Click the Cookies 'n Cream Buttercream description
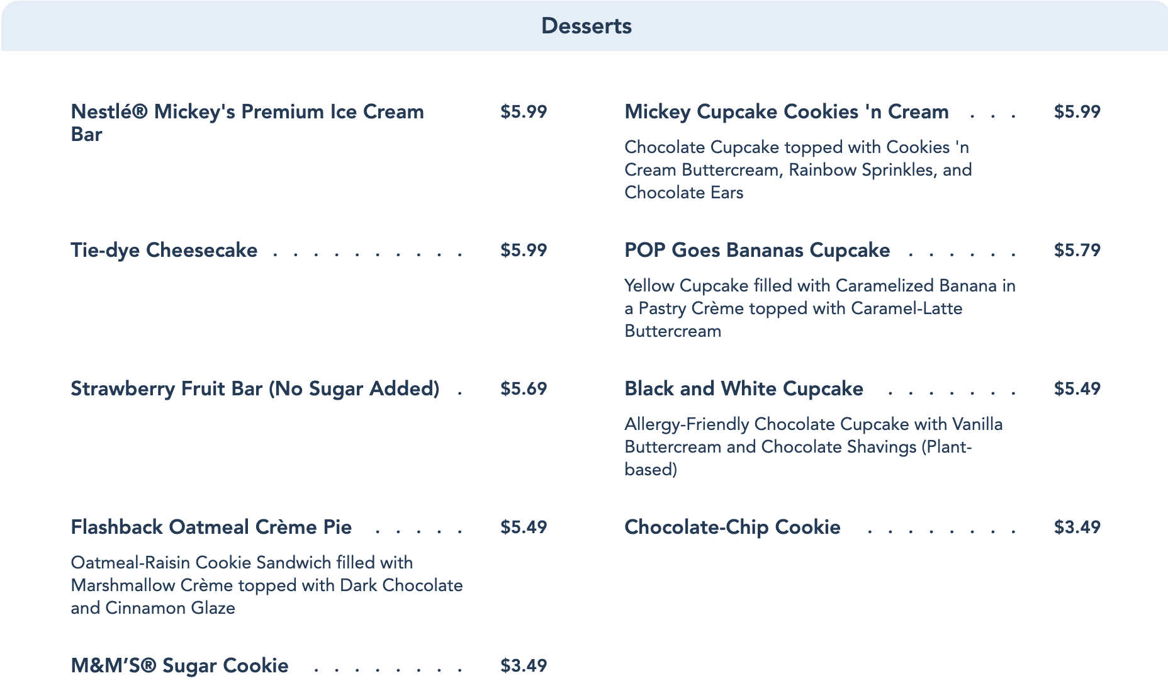The height and width of the screenshot is (700, 1168). (x=797, y=169)
